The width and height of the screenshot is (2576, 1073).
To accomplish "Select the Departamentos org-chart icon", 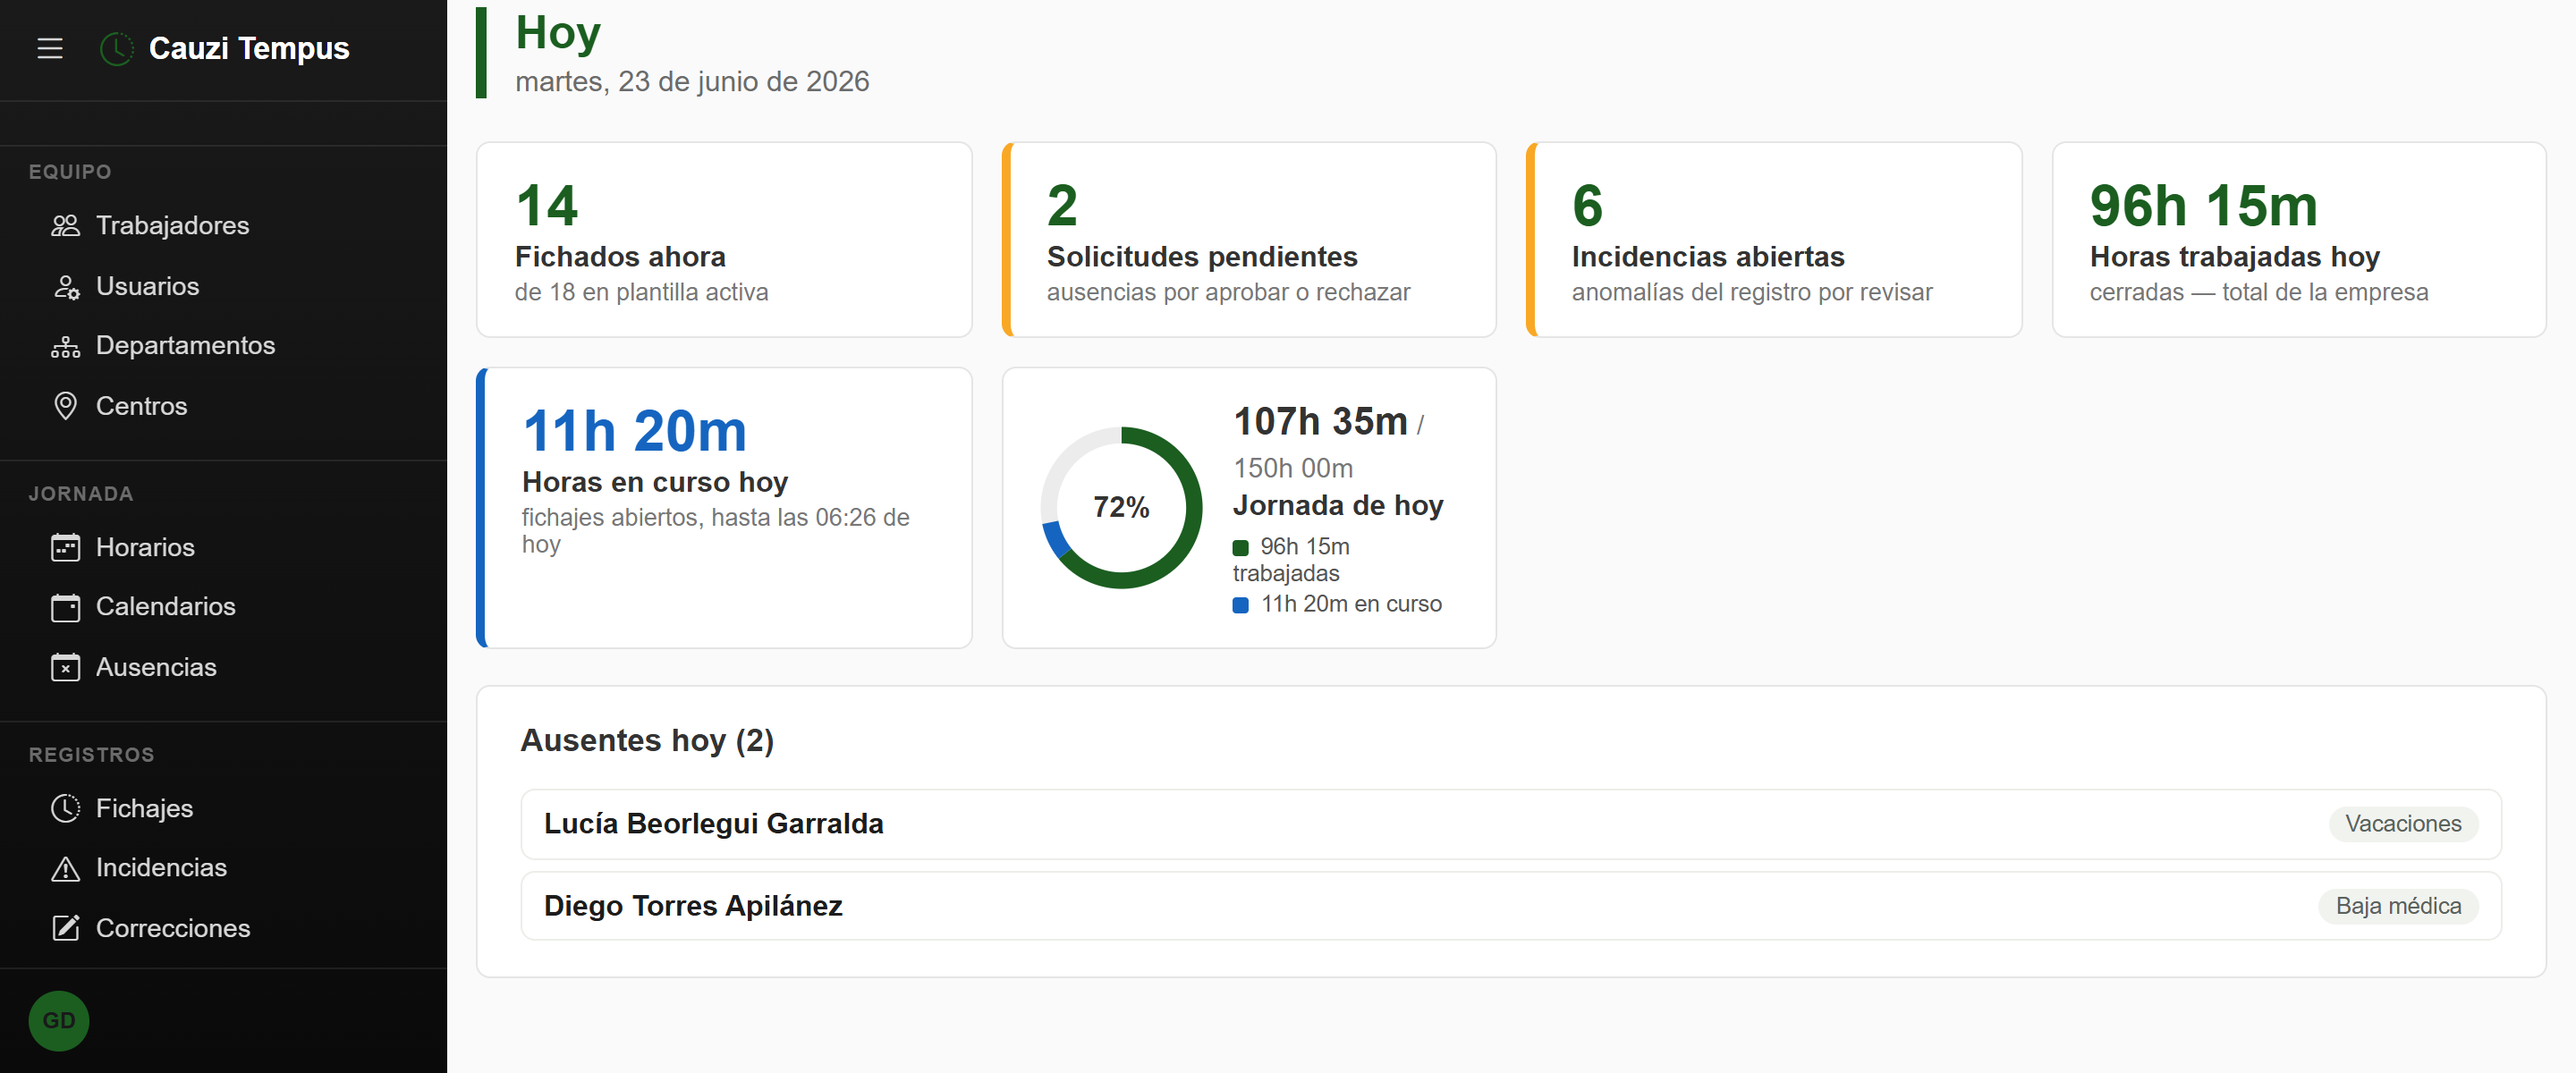I will (65, 346).
